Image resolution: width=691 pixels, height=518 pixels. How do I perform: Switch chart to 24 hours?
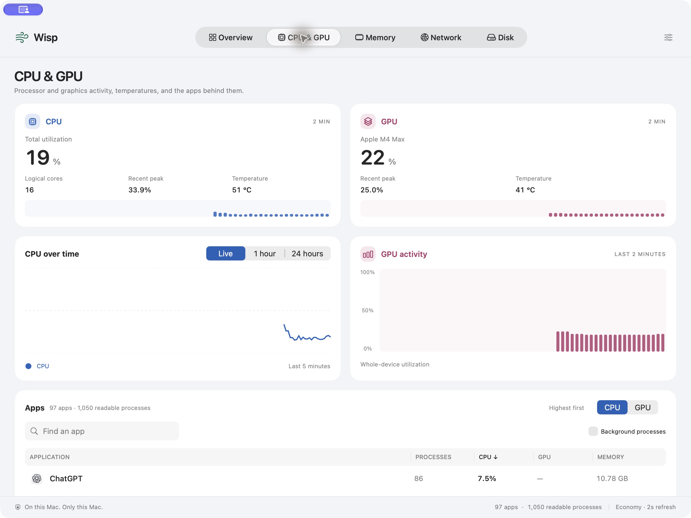point(307,253)
